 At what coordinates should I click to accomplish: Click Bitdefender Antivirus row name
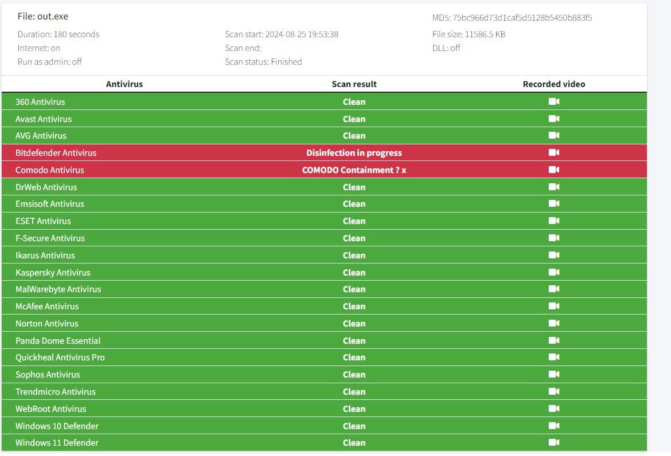click(x=56, y=152)
